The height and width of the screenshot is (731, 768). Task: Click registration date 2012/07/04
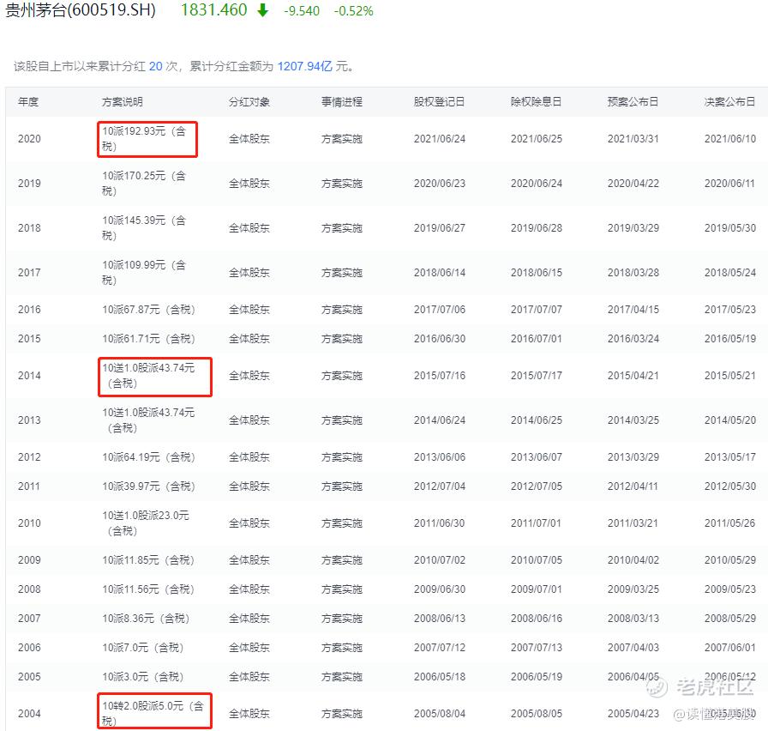tap(440, 486)
